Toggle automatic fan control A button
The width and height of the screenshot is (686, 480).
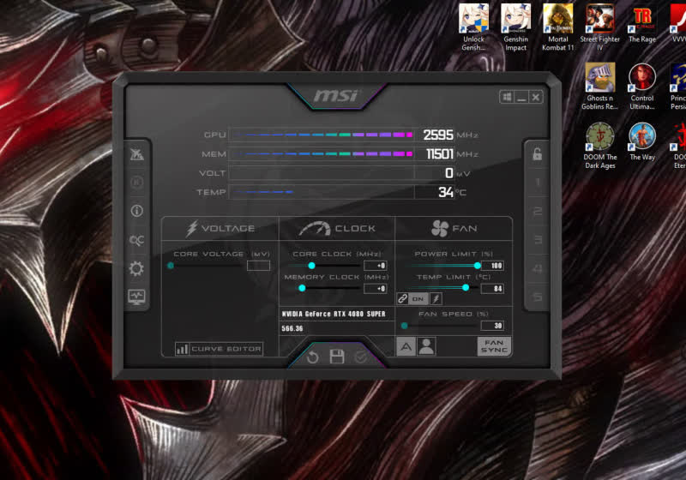tap(406, 346)
